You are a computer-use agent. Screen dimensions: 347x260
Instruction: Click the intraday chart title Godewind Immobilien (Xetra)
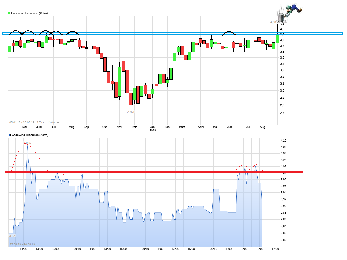pos(30,135)
